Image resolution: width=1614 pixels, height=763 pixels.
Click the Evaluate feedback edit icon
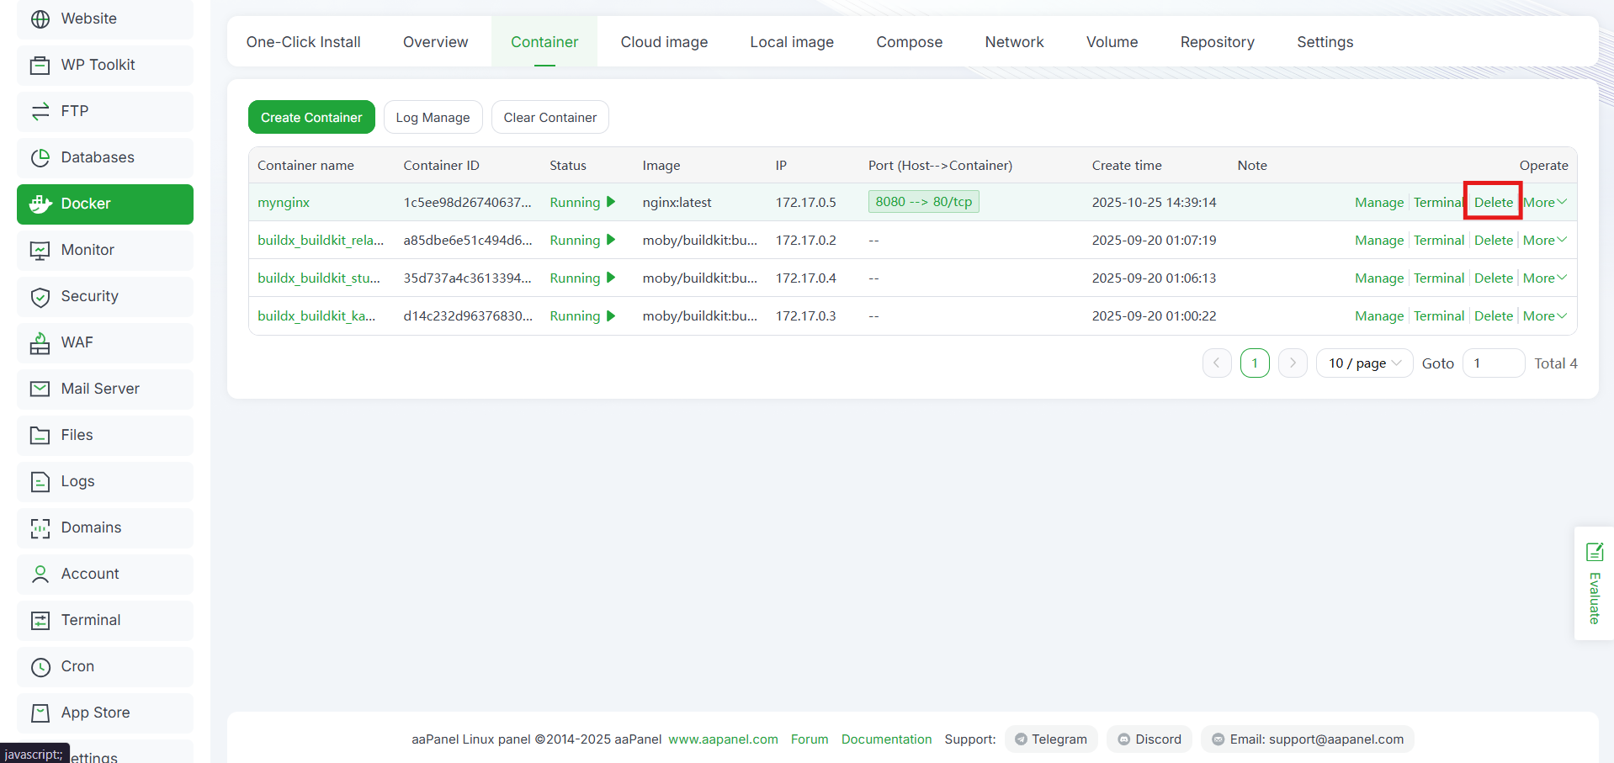coord(1595,552)
